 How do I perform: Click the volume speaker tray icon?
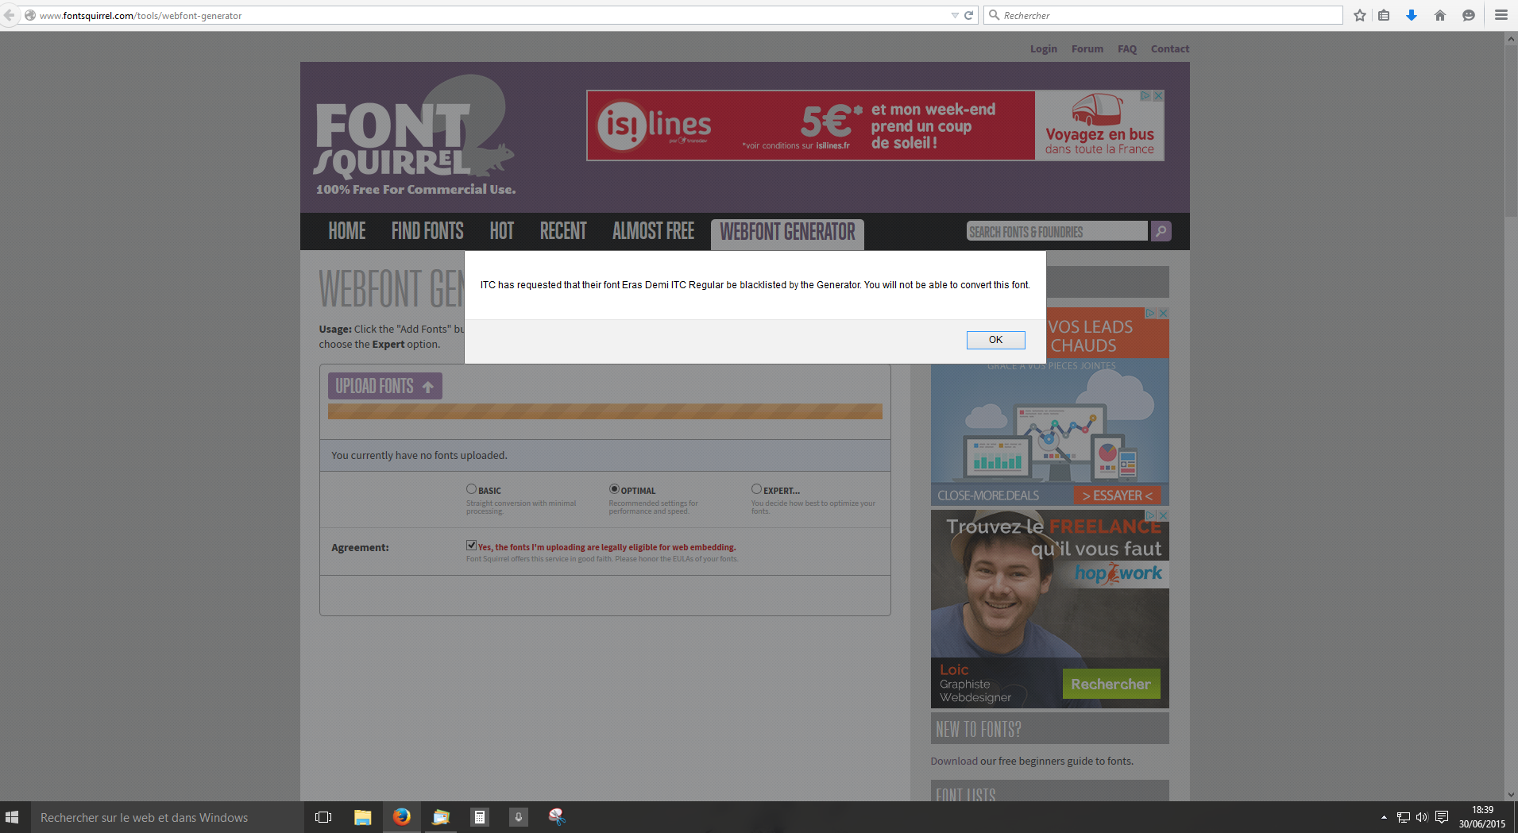click(1422, 817)
